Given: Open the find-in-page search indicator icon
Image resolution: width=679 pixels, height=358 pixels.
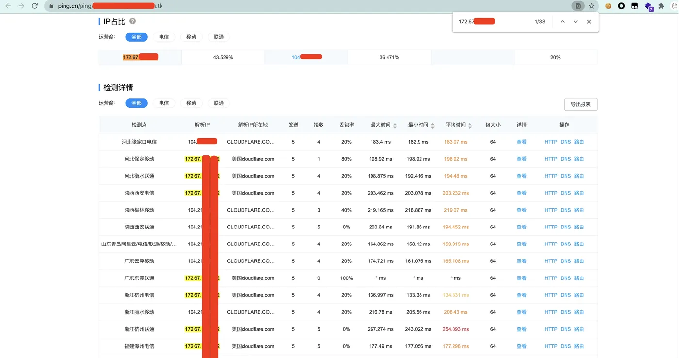Looking at the screenshot, I should pos(578,6).
